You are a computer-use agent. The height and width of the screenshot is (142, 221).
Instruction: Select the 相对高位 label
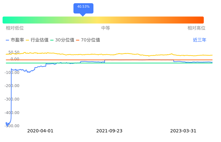pos(197,28)
